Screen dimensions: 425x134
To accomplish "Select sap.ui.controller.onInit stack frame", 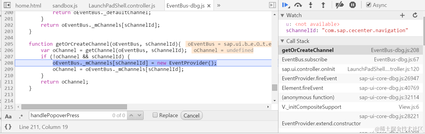I will [350, 69].
